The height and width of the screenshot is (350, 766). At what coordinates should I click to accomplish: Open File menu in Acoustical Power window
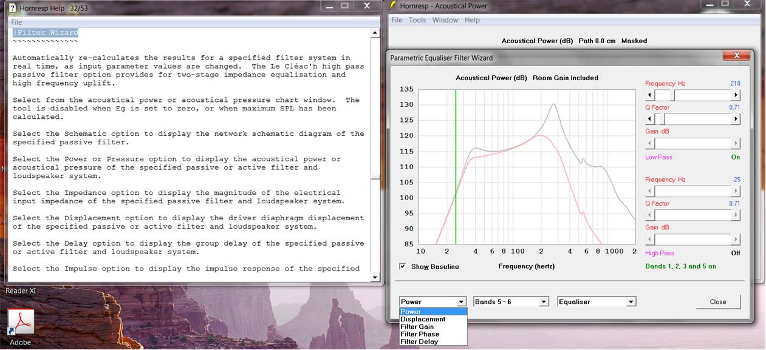click(x=397, y=20)
